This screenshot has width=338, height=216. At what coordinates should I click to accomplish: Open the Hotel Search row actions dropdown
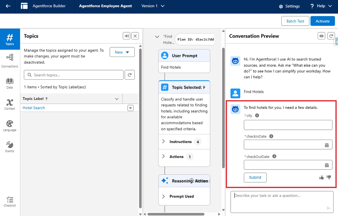[x=130, y=108]
